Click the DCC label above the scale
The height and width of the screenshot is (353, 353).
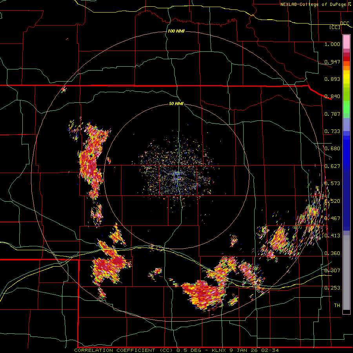pos(345,23)
